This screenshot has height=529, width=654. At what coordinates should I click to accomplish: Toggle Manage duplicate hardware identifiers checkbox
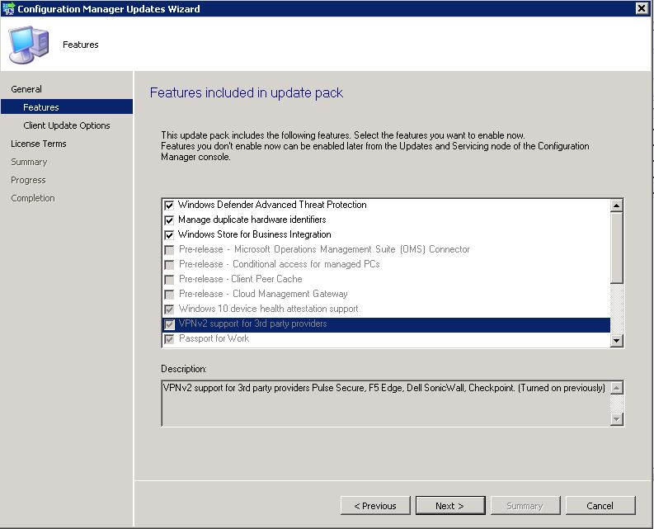point(169,220)
